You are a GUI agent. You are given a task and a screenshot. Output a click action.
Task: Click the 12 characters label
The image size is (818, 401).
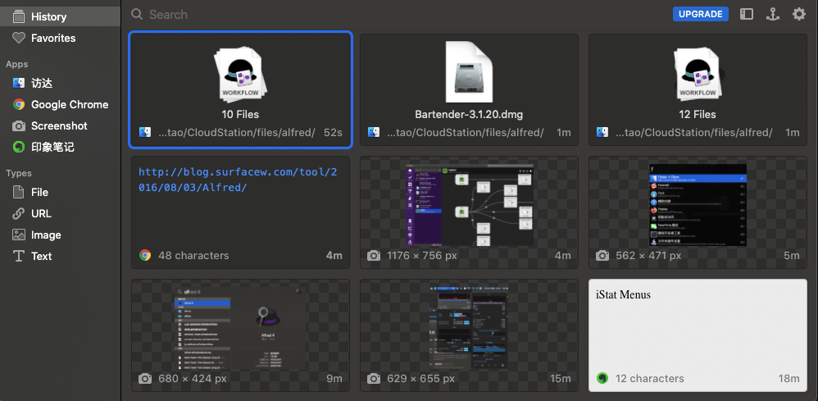[x=649, y=378]
